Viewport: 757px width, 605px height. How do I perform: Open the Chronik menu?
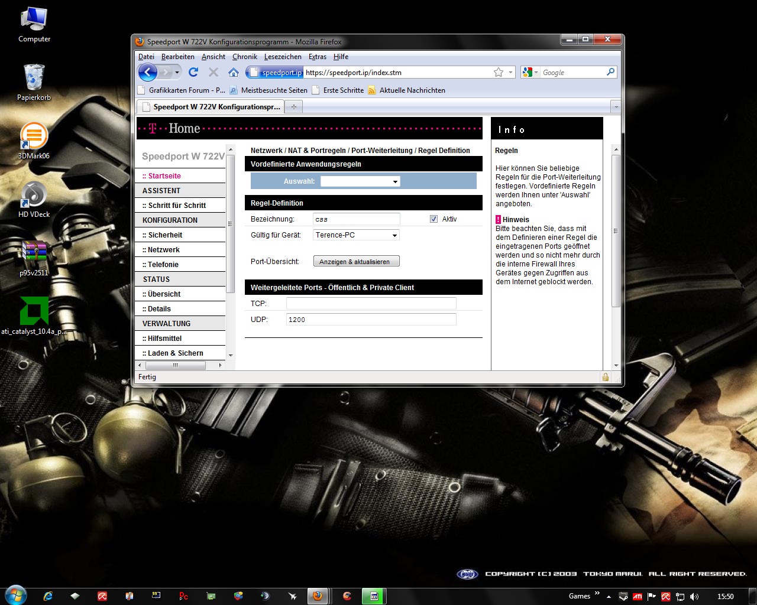click(245, 57)
